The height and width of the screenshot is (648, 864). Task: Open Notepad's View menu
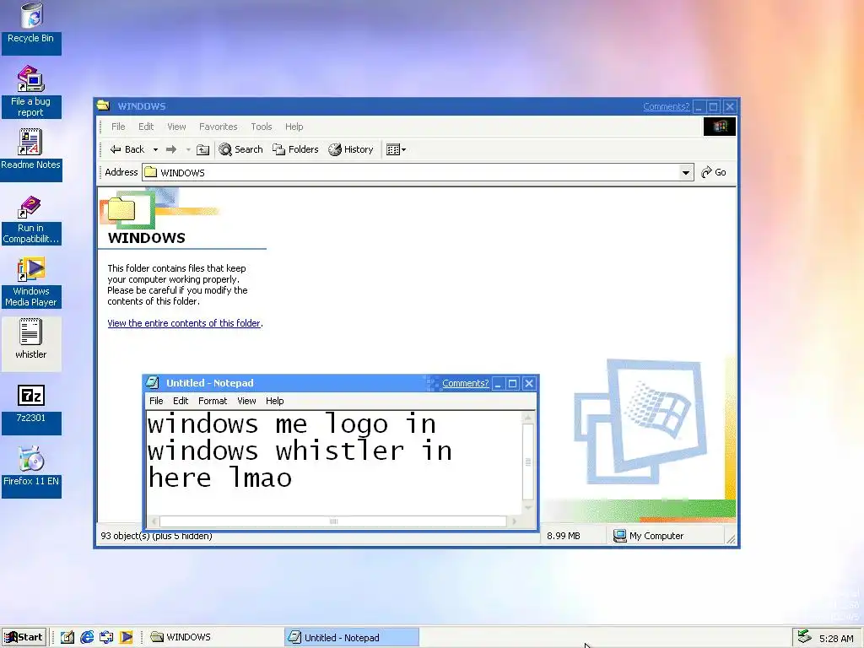(x=246, y=401)
